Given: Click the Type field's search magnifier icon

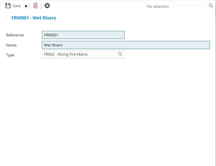Looking at the screenshot, I should tap(120, 55).
